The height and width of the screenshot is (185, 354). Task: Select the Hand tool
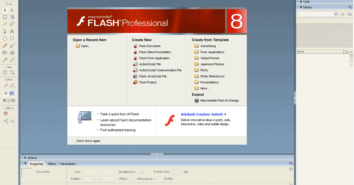click(x=5, y=73)
